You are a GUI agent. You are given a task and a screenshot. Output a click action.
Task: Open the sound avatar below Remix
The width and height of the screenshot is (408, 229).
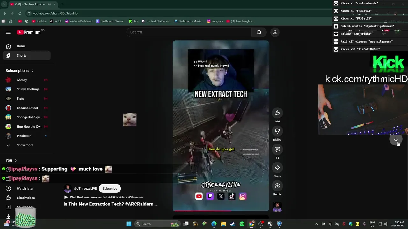click(x=277, y=207)
